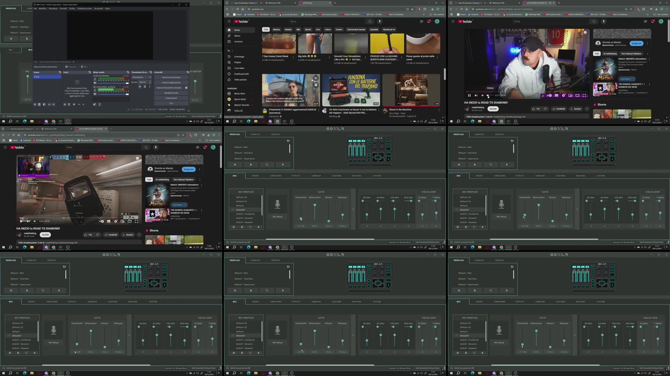Viewport: 670px width, 376px height.
Task: Open player settings gear on white hoodie video
Action: pos(563,95)
